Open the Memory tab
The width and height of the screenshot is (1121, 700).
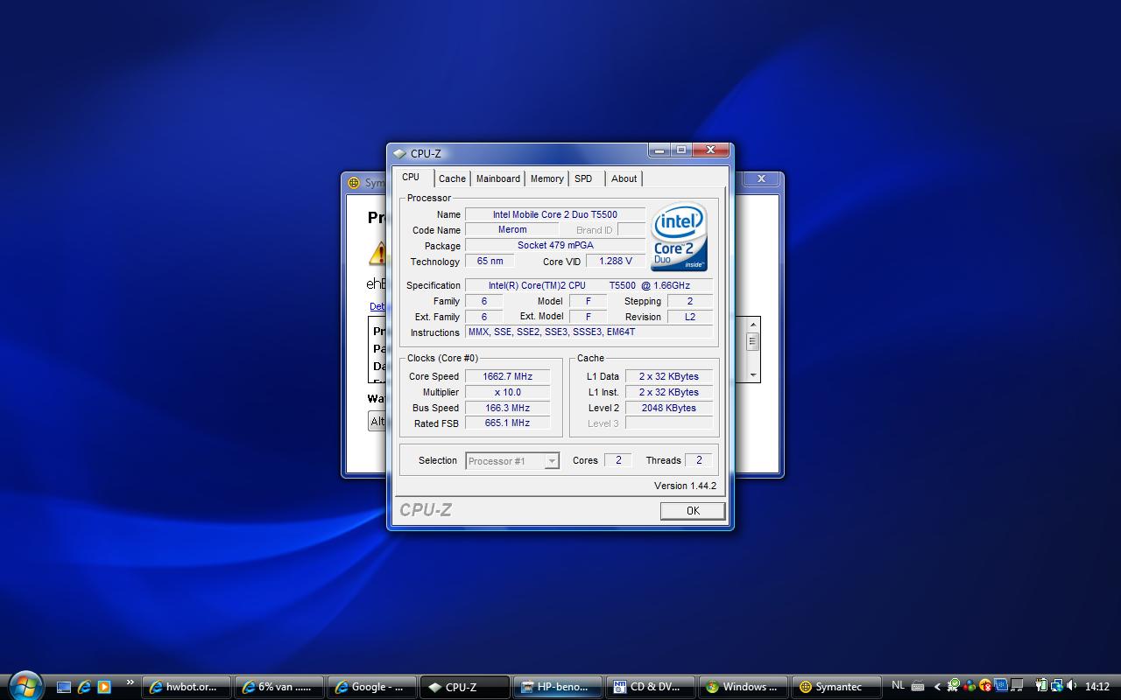tap(546, 178)
